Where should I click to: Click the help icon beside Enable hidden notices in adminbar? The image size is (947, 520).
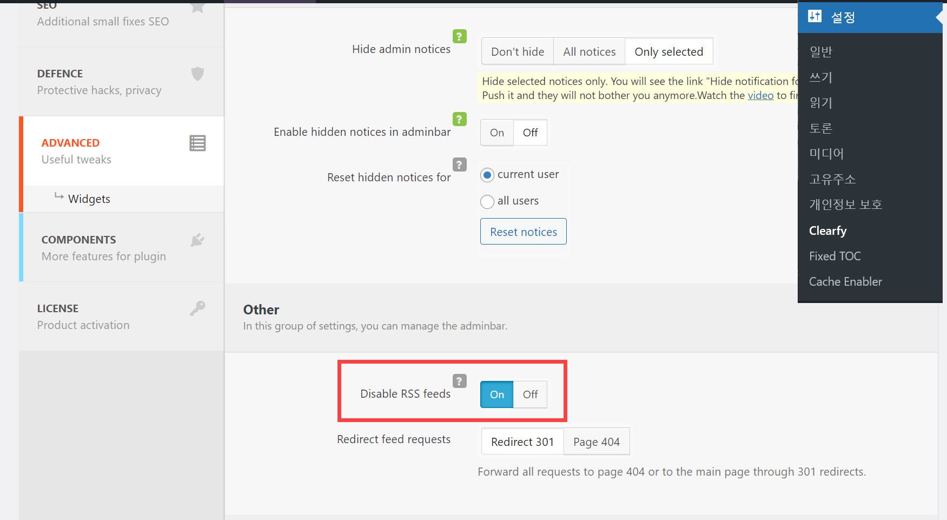tap(459, 119)
